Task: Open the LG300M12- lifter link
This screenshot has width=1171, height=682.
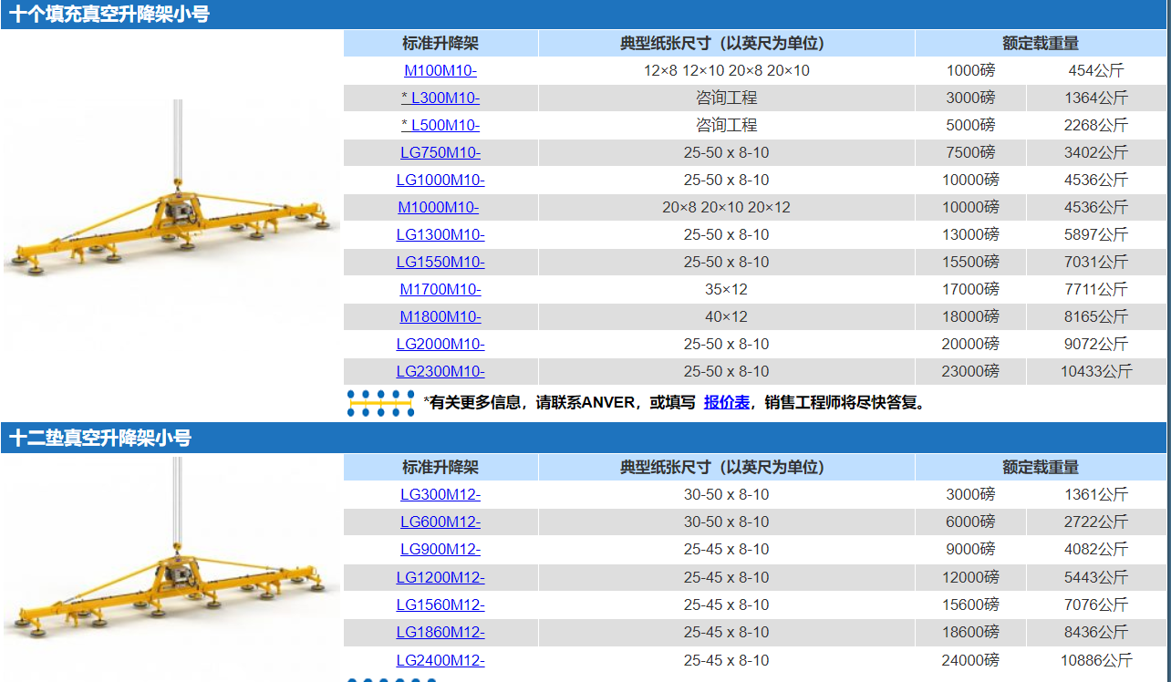Action: (440, 494)
